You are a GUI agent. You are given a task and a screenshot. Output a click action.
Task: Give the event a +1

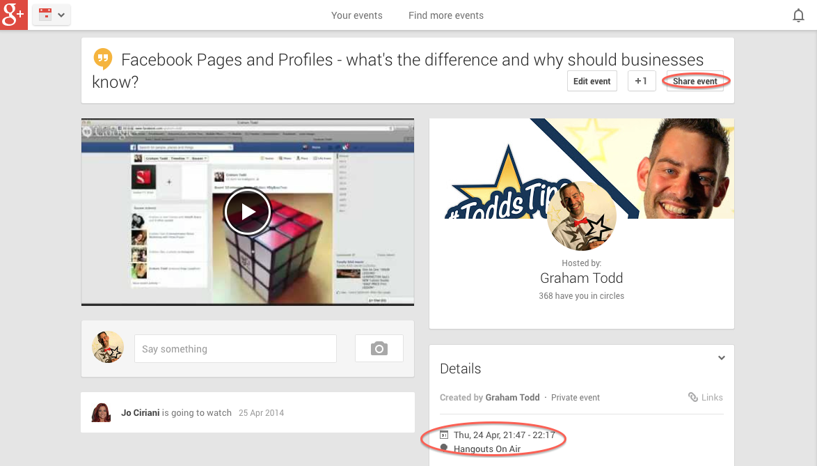coord(642,81)
